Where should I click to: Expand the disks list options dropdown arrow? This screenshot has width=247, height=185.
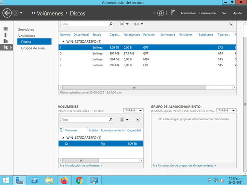pyautogui.click(x=127, y=24)
